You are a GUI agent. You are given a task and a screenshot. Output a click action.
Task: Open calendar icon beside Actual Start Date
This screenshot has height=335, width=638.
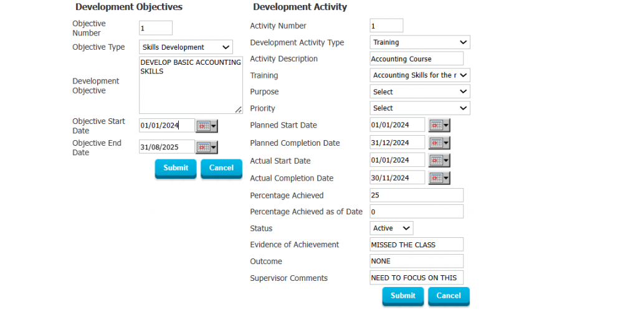coord(439,160)
